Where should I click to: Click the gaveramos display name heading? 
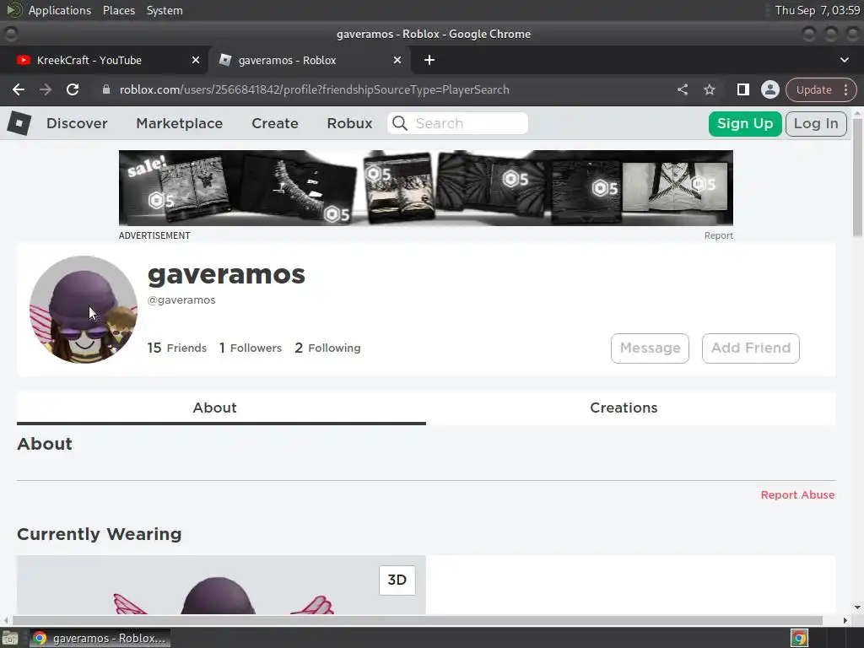[226, 274]
